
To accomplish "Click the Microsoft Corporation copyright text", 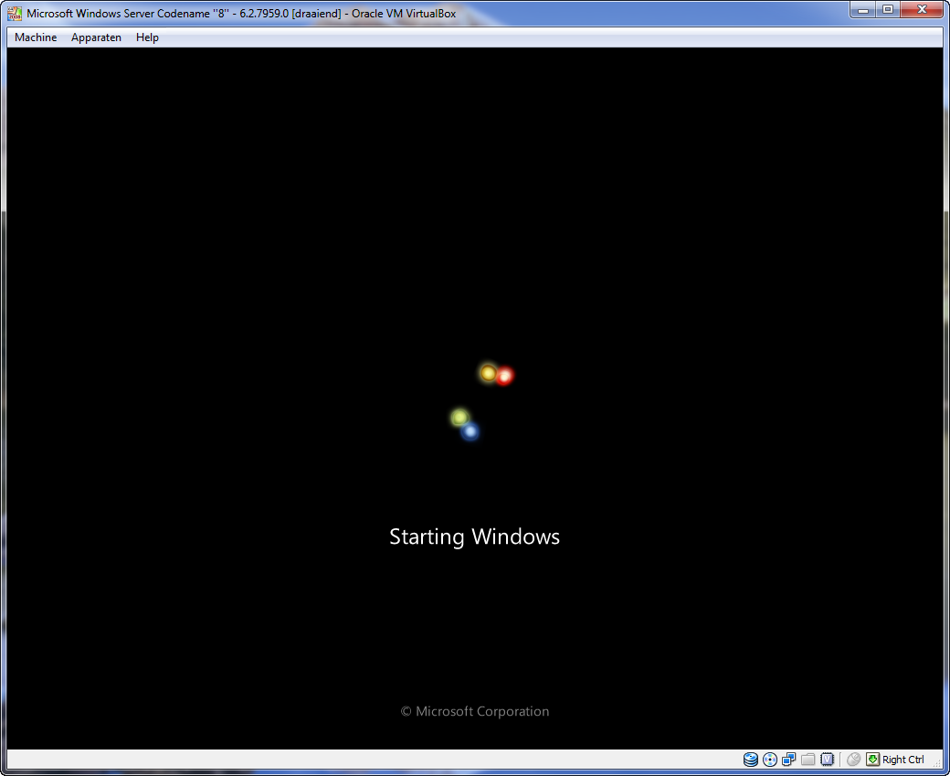I will 475,712.
